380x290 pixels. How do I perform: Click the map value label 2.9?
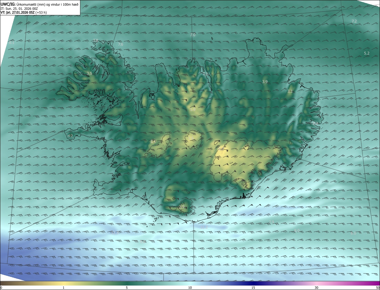[x=182, y=207]
